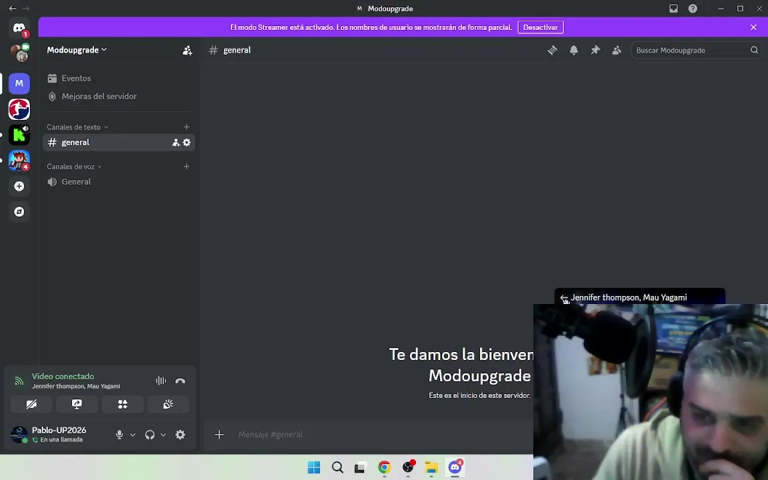
Task: Open OBS icon on the taskbar
Action: 408,467
